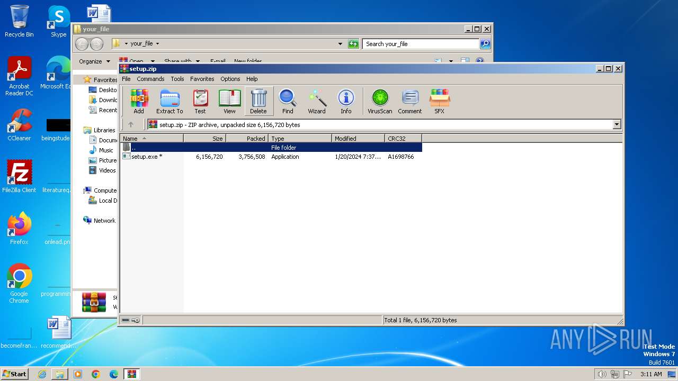This screenshot has height=381, width=678.
Task: Open the View file tool
Action: 229,101
